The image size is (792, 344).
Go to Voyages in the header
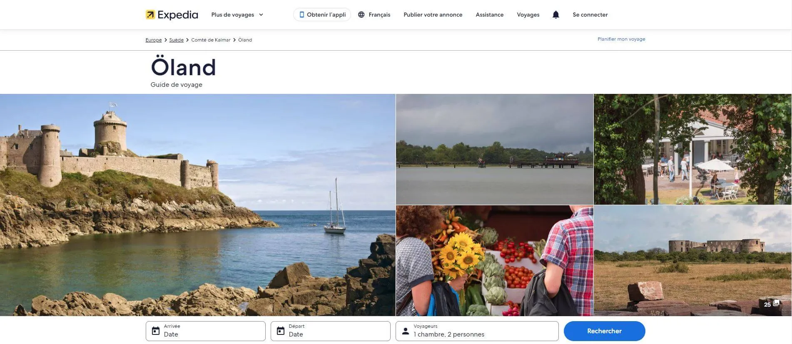[528, 15]
